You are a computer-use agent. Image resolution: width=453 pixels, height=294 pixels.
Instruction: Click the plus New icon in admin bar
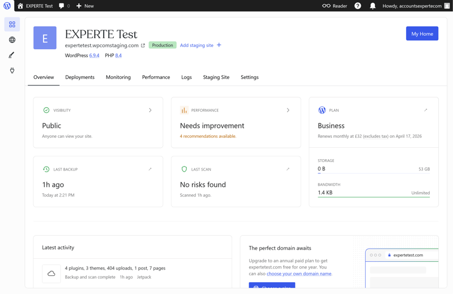click(x=79, y=6)
